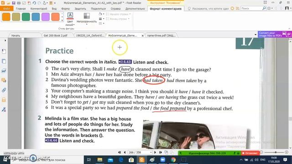Collapse the ribbon with the chevron
This screenshot has width=292, height=164.
289,29
